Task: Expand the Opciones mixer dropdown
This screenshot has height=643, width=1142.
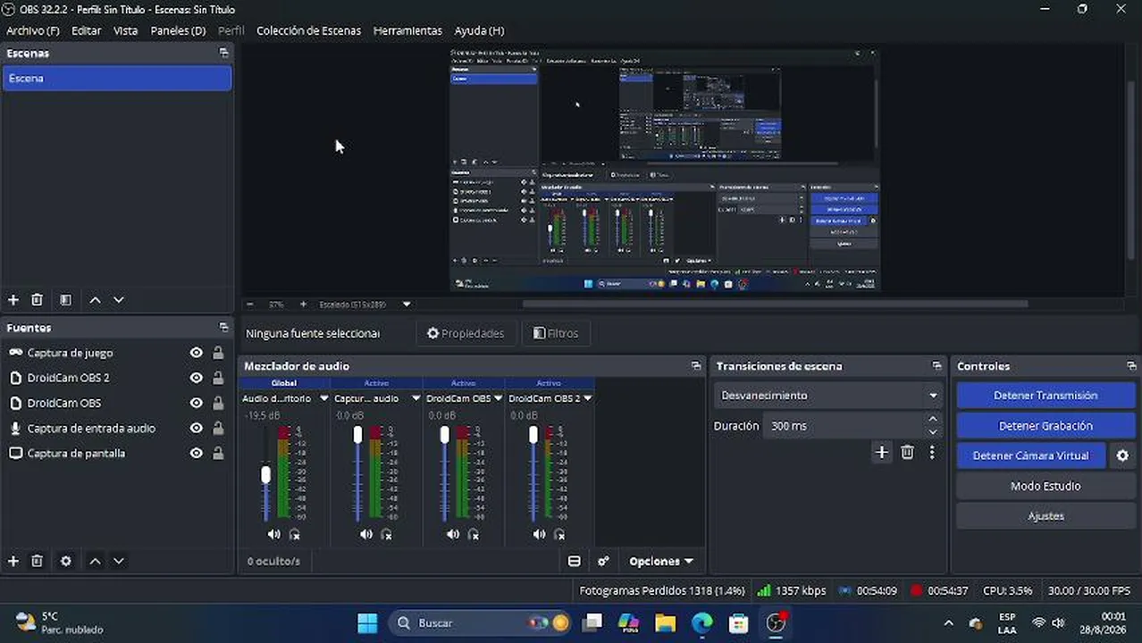Action: (660, 561)
